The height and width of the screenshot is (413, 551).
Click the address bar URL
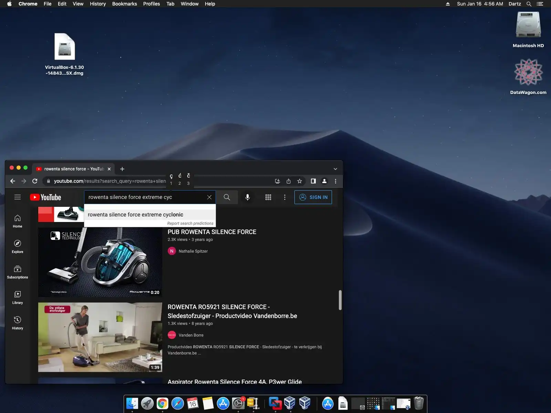click(110, 181)
